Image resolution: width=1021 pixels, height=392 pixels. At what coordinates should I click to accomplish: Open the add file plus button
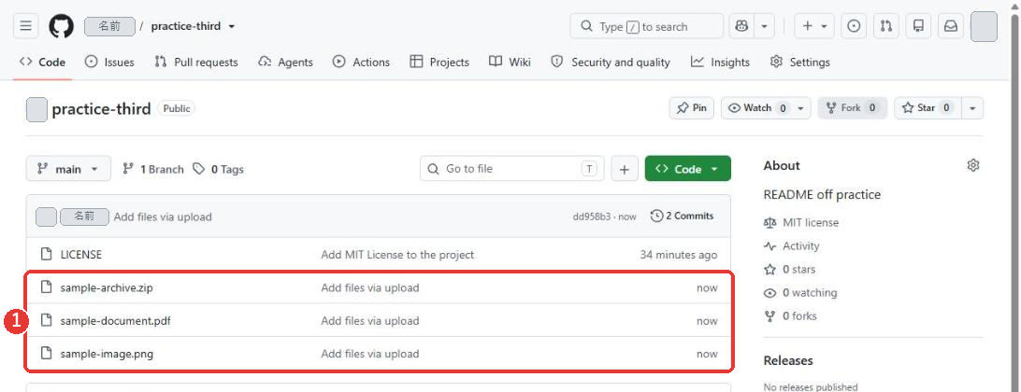624,169
